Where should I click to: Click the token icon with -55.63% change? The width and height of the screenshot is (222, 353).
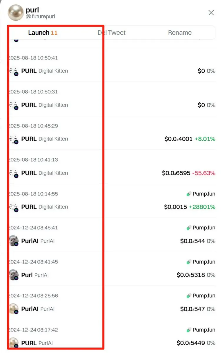tap(14, 173)
